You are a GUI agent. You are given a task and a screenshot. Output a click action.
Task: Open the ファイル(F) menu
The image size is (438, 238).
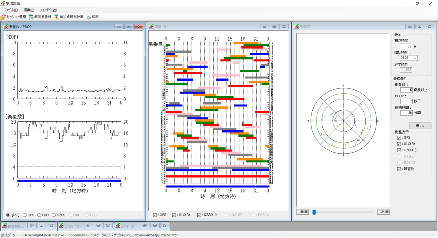[11, 10]
